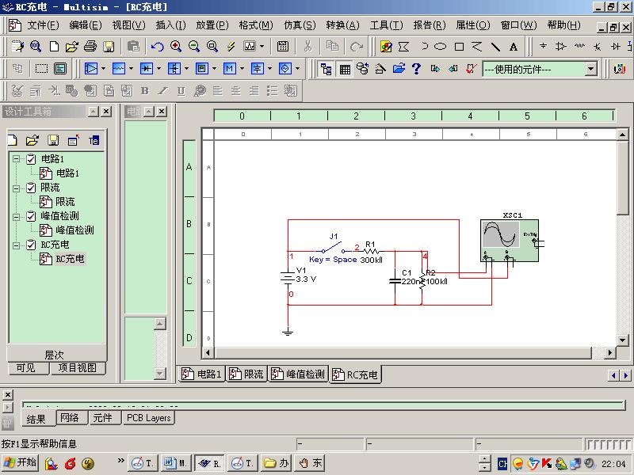
Task: Click the calculator toolbar icon
Action: [x=283, y=47]
